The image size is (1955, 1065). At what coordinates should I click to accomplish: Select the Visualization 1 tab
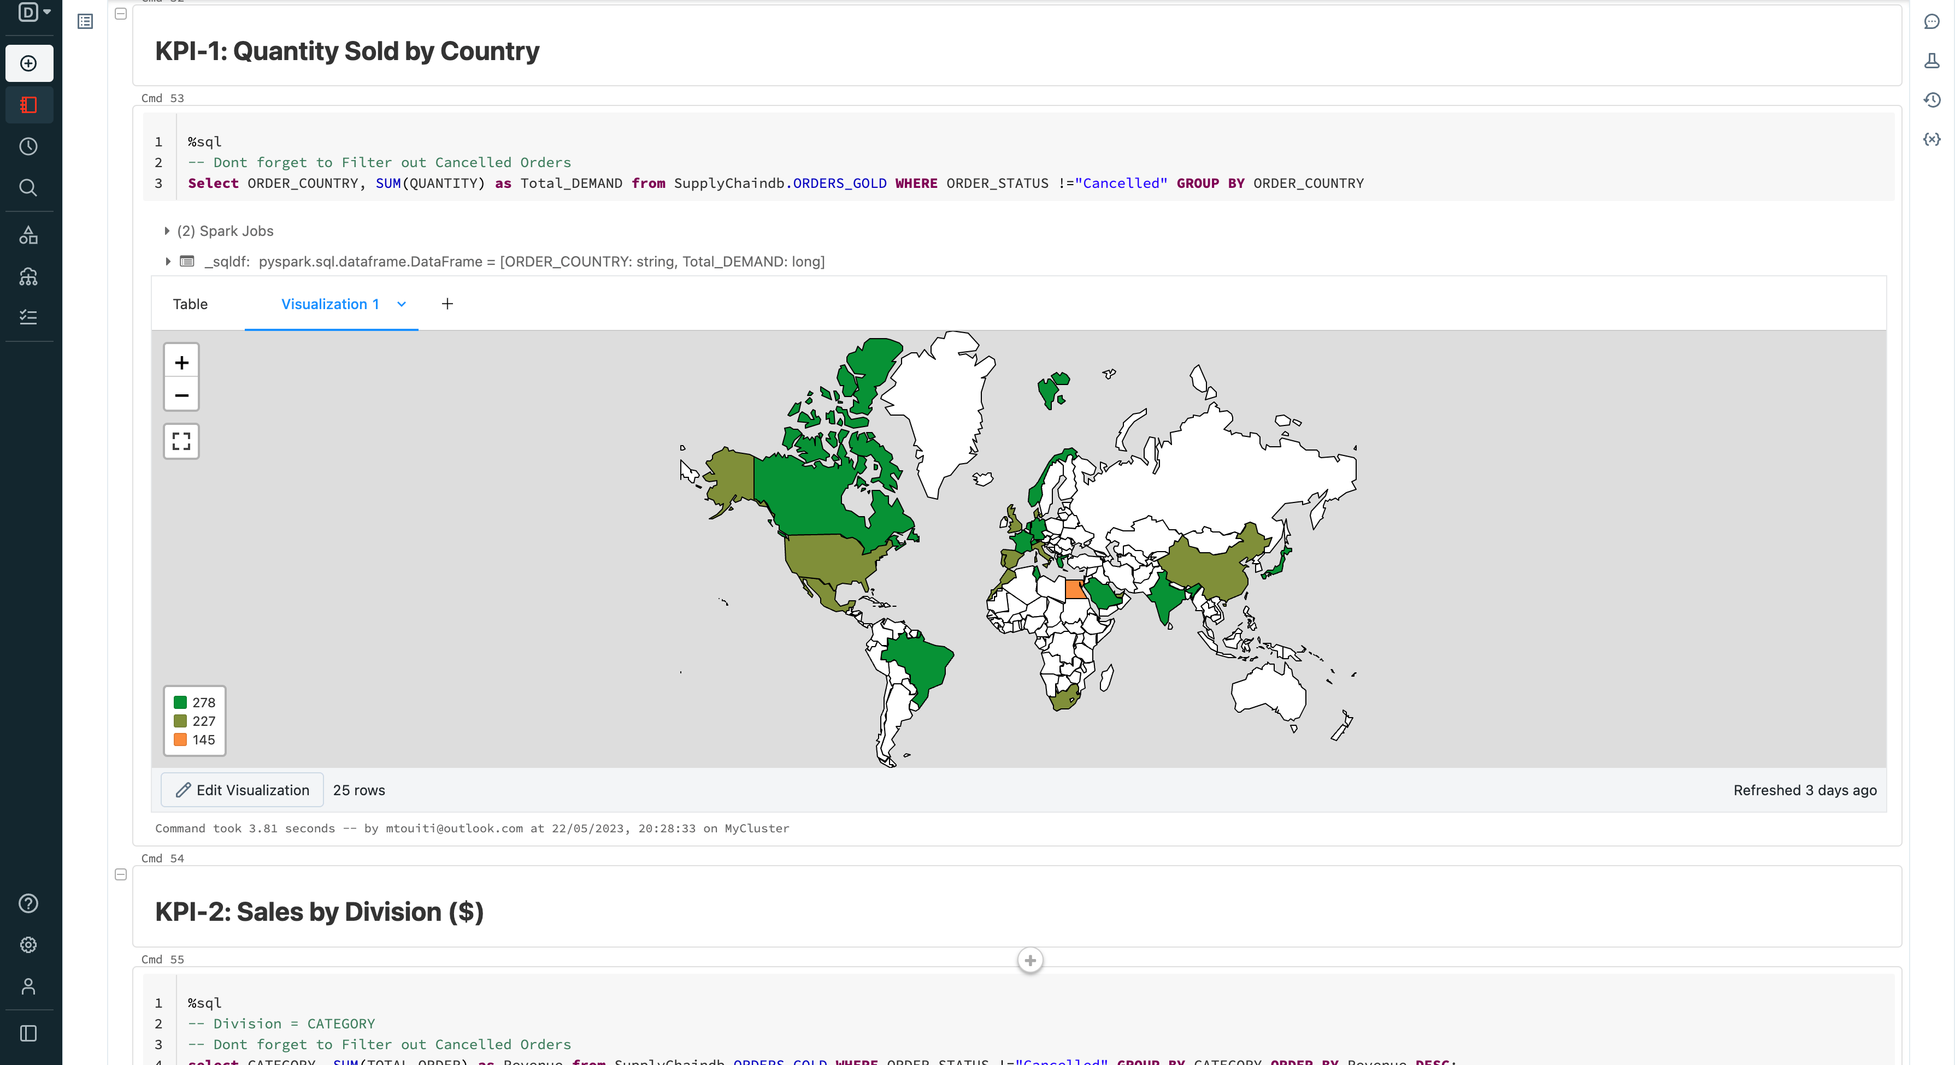pyautogui.click(x=330, y=304)
